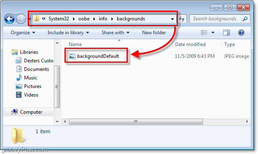Open more view options dropdown arrow
The image size is (258, 154).
click(x=213, y=33)
